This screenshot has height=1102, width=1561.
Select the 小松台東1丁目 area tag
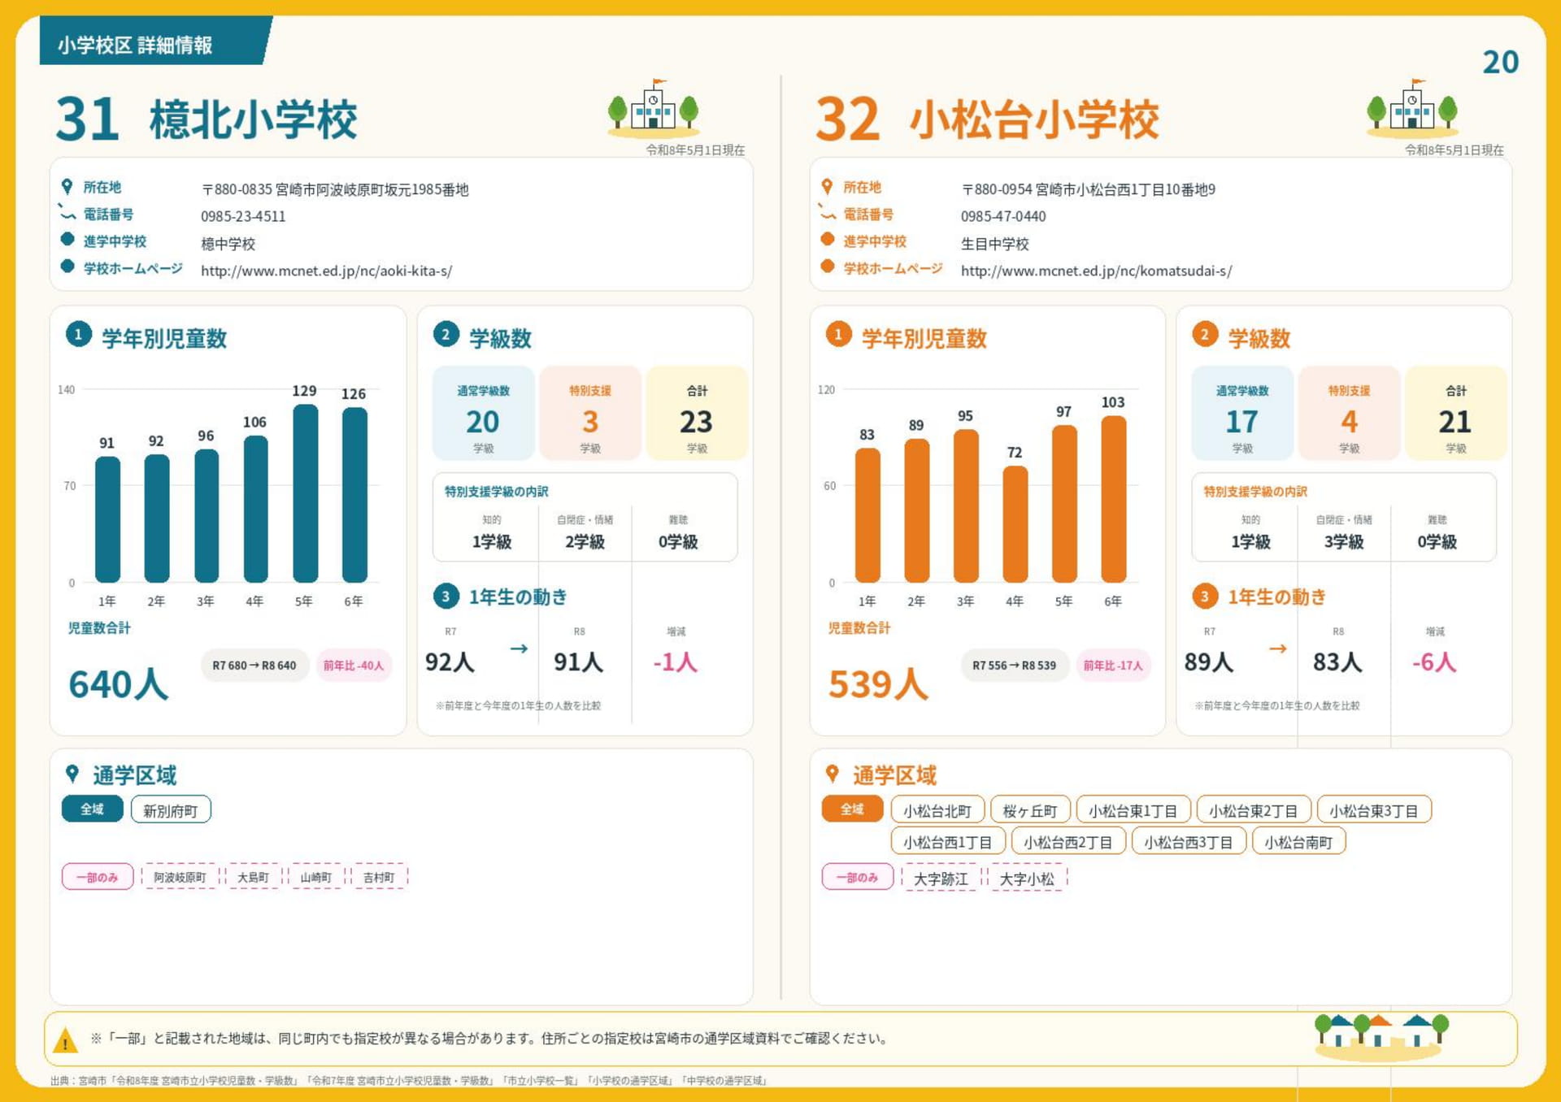tap(1133, 810)
